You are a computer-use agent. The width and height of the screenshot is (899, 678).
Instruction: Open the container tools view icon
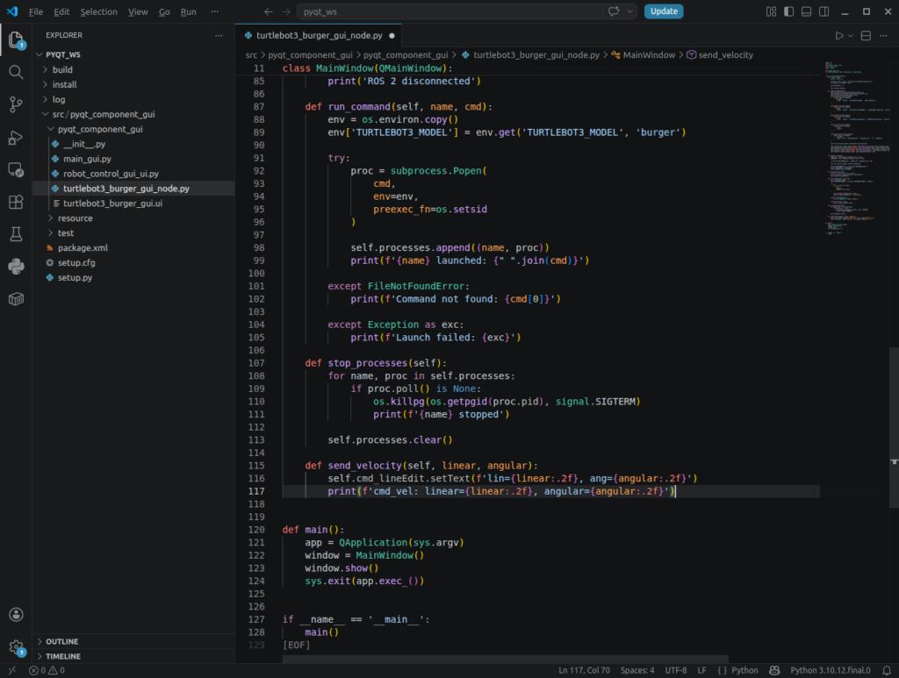[x=16, y=299]
